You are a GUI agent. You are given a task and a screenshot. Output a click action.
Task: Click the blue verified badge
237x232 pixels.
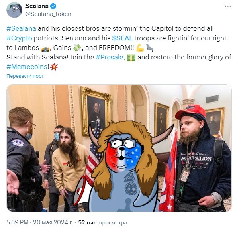(x=53, y=6)
